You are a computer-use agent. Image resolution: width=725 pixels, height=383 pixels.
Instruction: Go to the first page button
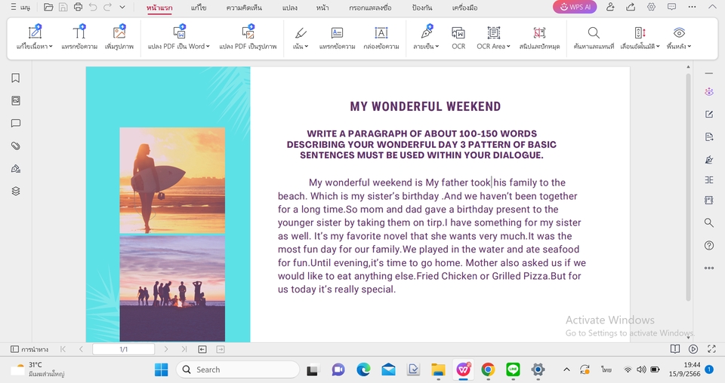[63, 349]
